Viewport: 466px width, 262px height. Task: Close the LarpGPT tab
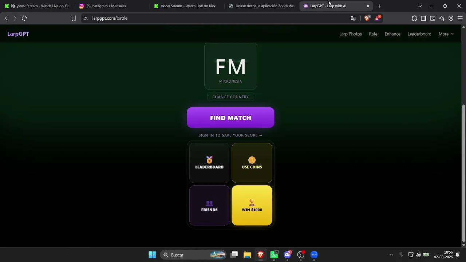pos(368,6)
